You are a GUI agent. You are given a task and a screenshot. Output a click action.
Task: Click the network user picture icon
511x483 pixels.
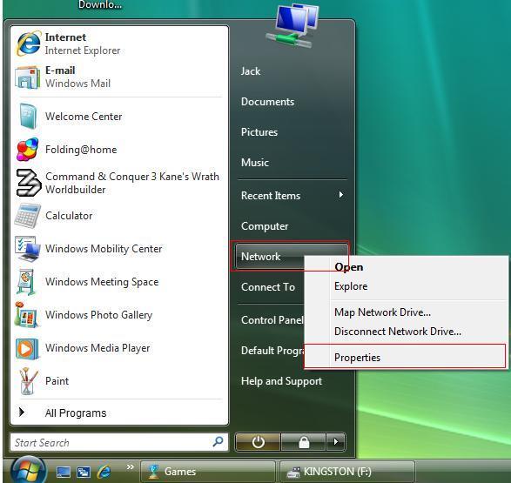pyautogui.click(x=292, y=26)
